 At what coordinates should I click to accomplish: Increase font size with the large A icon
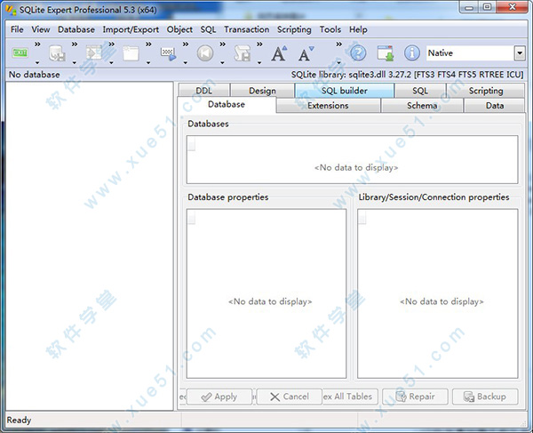click(279, 53)
